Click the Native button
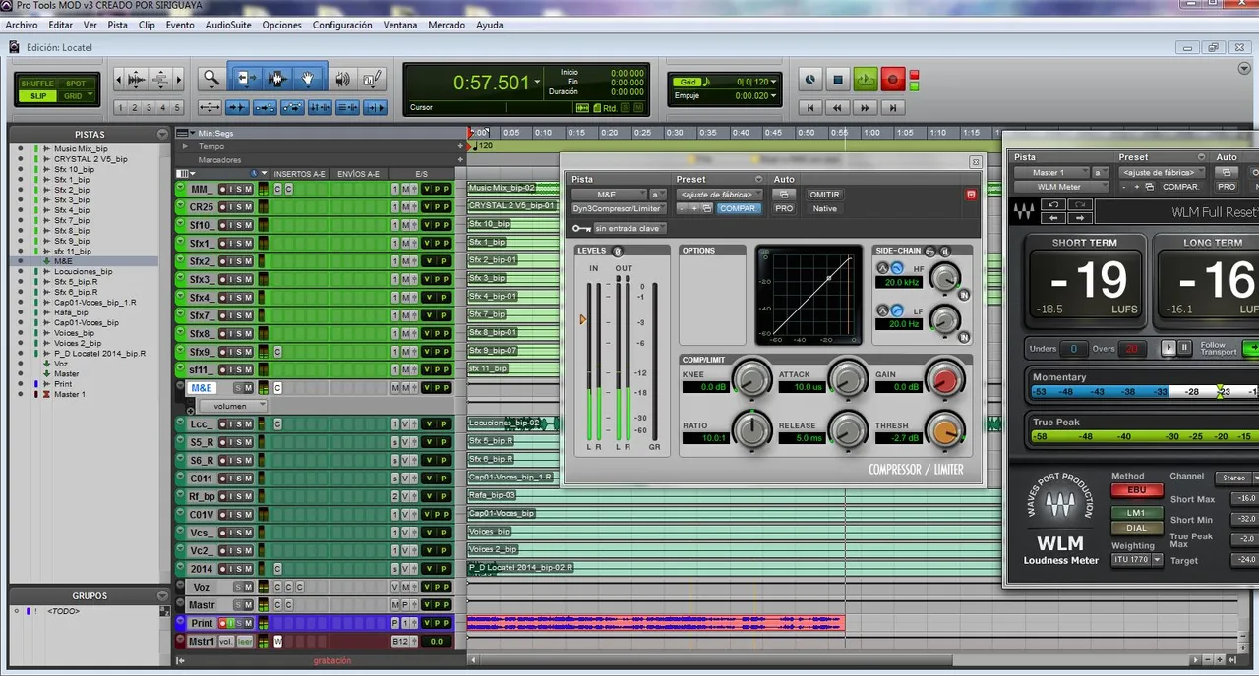1259x676 pixels. click(824, 208)
